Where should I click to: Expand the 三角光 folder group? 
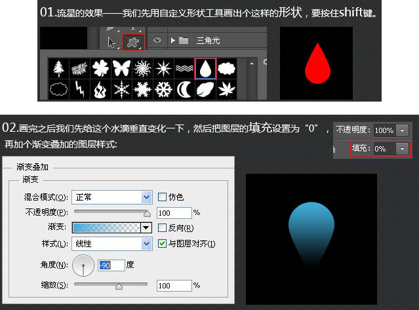(172, 41)
